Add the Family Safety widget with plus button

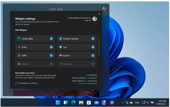(51, 39)
